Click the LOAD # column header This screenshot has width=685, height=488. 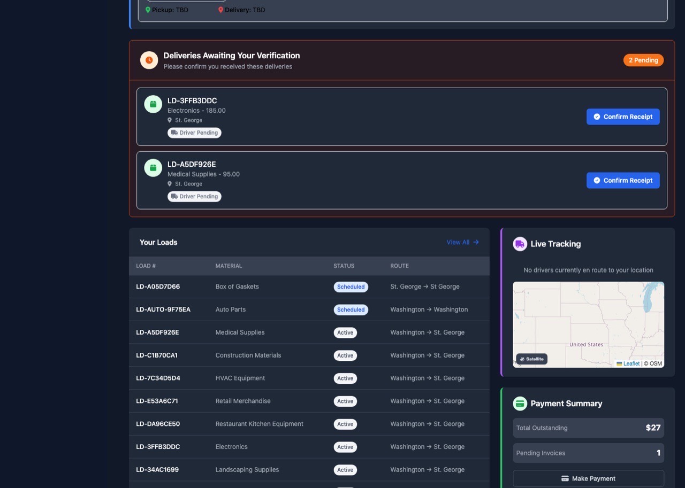click(146, 266)
